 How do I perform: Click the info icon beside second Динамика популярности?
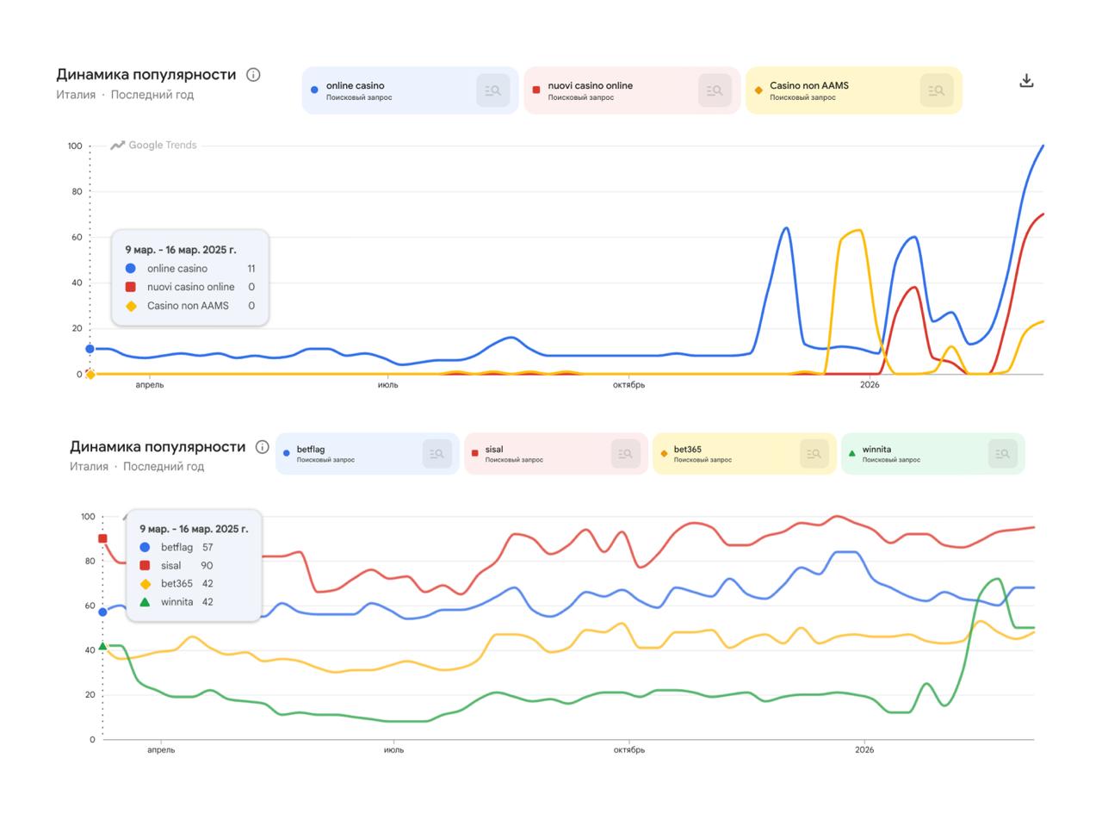[x=261, y=447]
